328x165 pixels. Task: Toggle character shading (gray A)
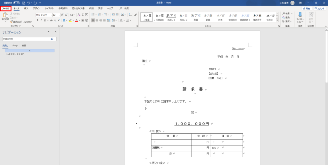[x=83, y=20]
